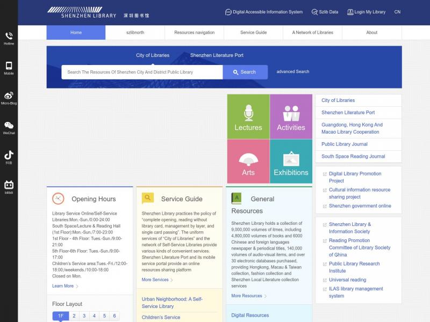Click the Login My Library user icon
This screenshot has height=322, width=430.
(x=350, y=12)
